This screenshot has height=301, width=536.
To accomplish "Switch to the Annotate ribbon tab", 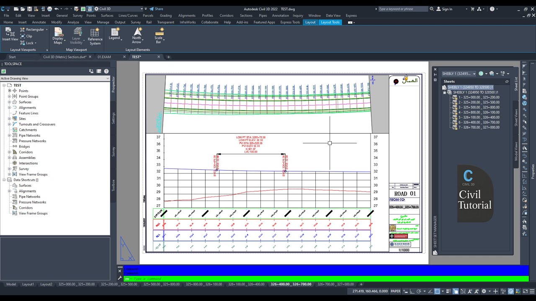I will 39,22.
